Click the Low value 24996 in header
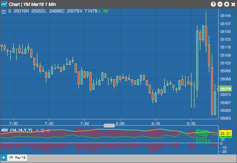The height and width of the screenshot is (163, 237). (x=55, y=11)
